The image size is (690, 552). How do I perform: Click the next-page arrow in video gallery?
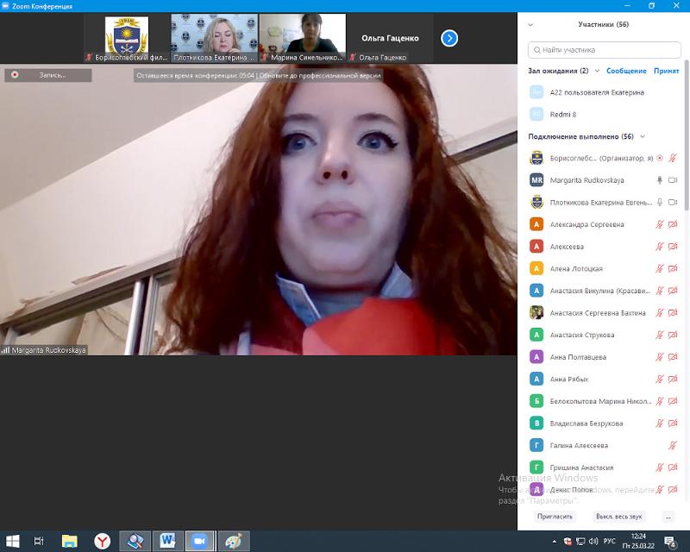(449, 38)
